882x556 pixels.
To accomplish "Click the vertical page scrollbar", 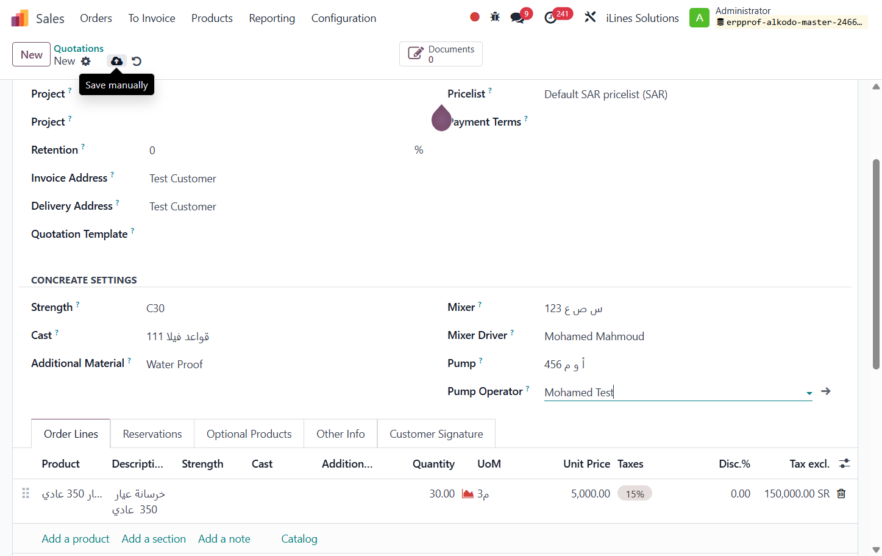I will [876, 264].
